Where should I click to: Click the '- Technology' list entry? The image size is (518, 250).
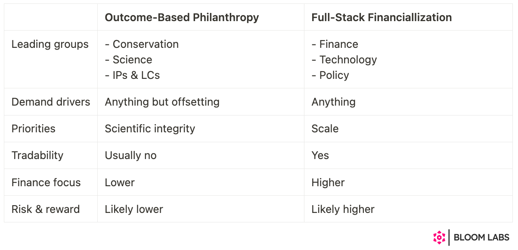pos(344,60)
